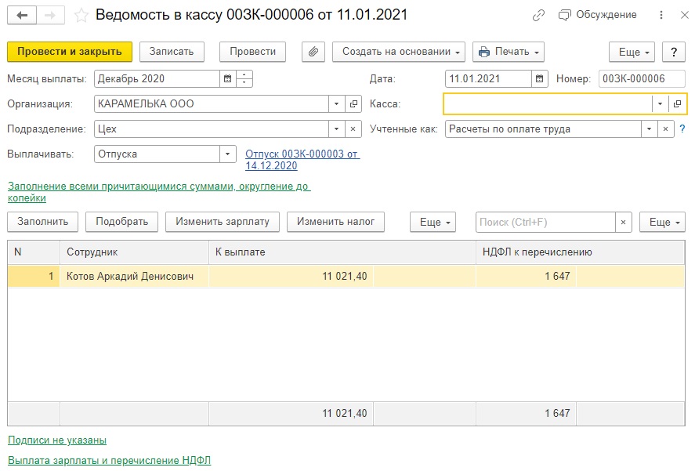Expand the Подразделение dropdown list
The width and height of the screenshot is (695, 471).
click(x=336, y=129)
